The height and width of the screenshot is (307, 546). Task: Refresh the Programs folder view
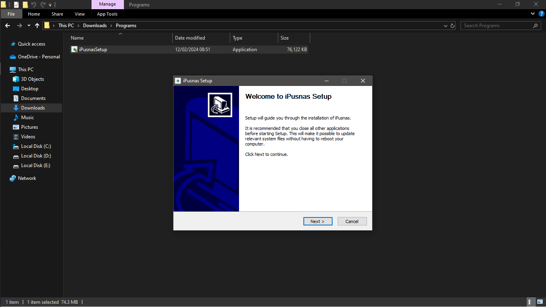pos(452,26)
